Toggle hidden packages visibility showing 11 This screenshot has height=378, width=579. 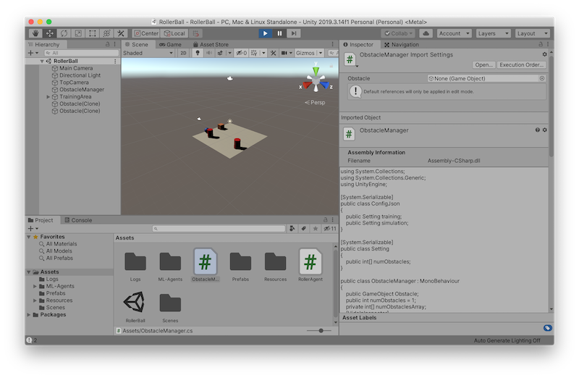[329, 228]
